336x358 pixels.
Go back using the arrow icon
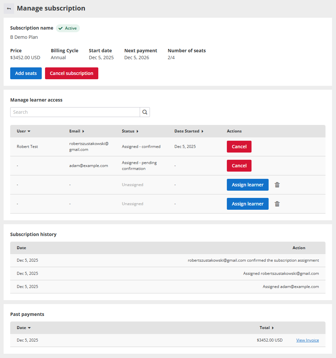pyautogui.click(x=9, y=9)
